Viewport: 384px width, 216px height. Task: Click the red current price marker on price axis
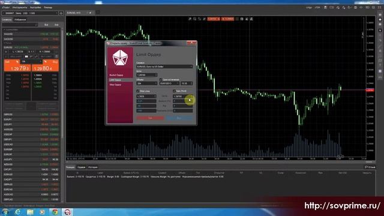click(x=370, y=90)
